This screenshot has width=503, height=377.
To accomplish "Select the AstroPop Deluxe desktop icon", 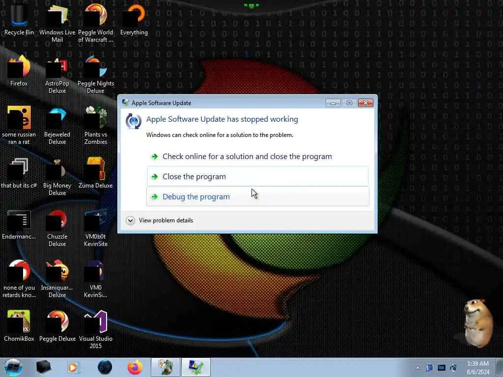I will point(57,75).
